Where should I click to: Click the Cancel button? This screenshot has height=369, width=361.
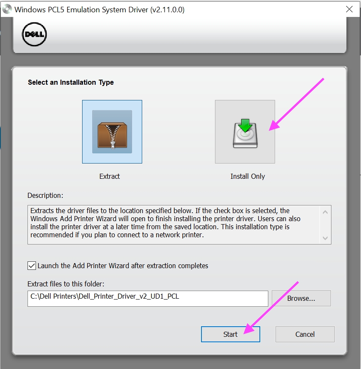click(x=305, y=334)
